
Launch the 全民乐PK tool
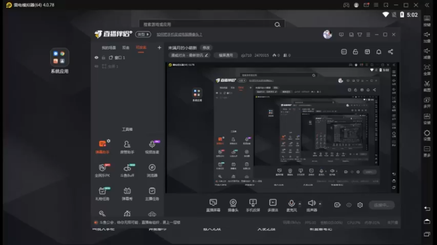pos(102,170)
